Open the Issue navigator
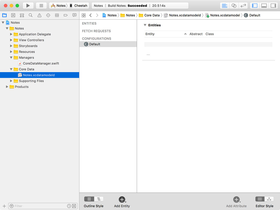 coord(39,15)
